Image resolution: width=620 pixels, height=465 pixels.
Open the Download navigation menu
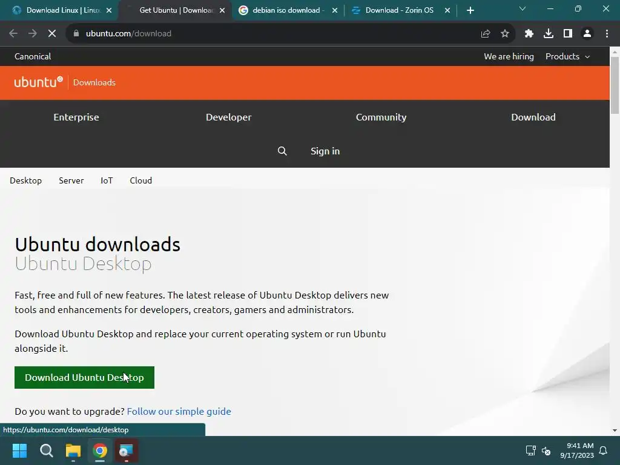(533, 117)
